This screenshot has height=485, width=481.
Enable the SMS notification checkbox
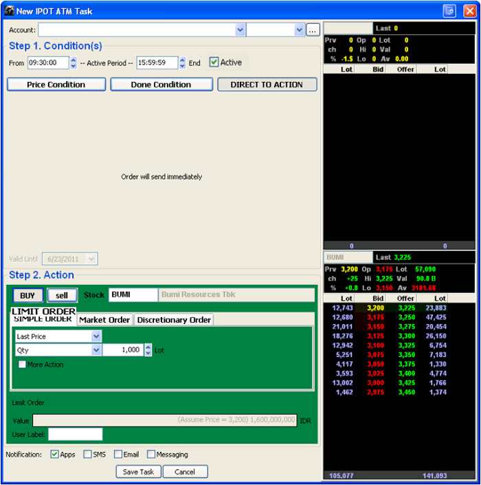(x=88, y=454)
